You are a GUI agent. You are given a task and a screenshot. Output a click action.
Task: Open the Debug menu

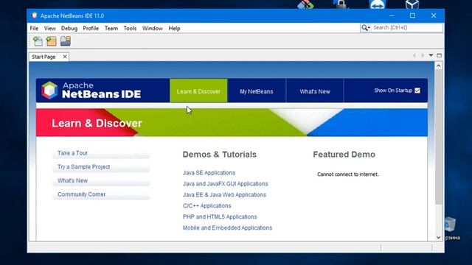69,28
